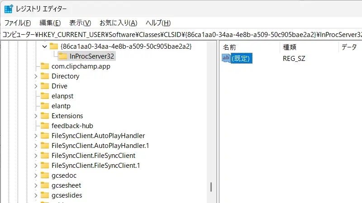The height and width of the screenshot is (203, 362).
Task: Open the ファイル(F) menu
Action: coord(18,23)
